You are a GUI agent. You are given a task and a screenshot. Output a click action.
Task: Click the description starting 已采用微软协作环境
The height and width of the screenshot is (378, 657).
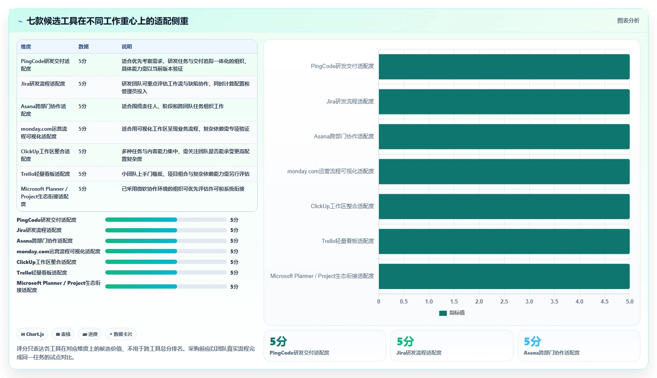[183, 189]
